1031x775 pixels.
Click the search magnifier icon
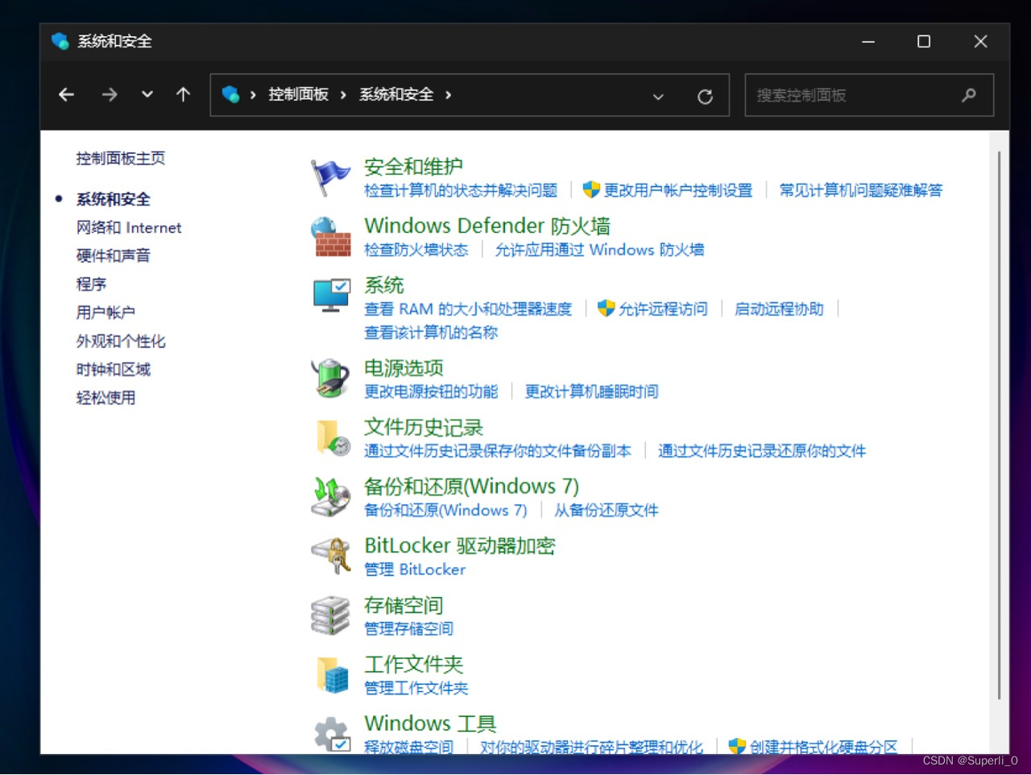pos(969,95)
